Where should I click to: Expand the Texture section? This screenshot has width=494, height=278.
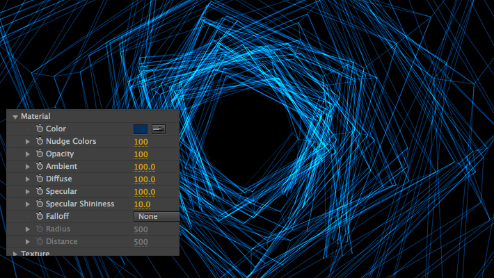pos(15,254)
